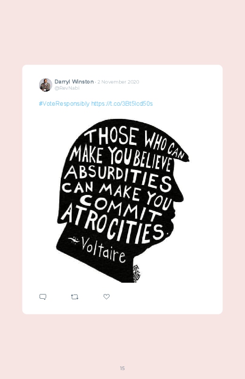Follow the https://t.co/3Bt5lcd50s link
The image size is (245, 379).
[x=122, y=104]
